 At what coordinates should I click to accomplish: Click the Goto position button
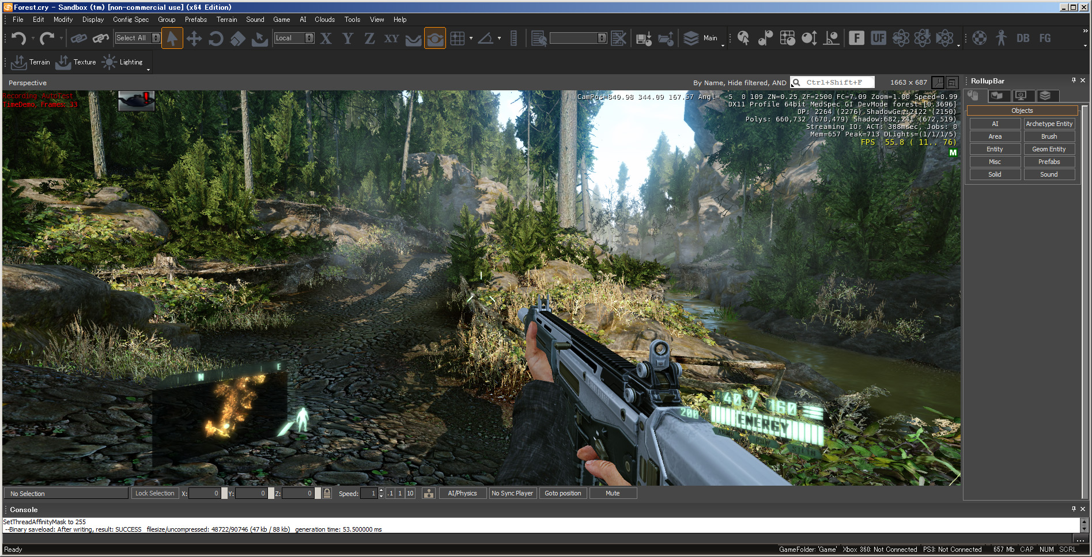pyautogui.click(x=563, y=493)
